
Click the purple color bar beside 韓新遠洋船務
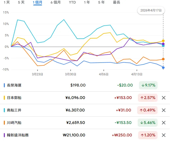click(4, 135)
